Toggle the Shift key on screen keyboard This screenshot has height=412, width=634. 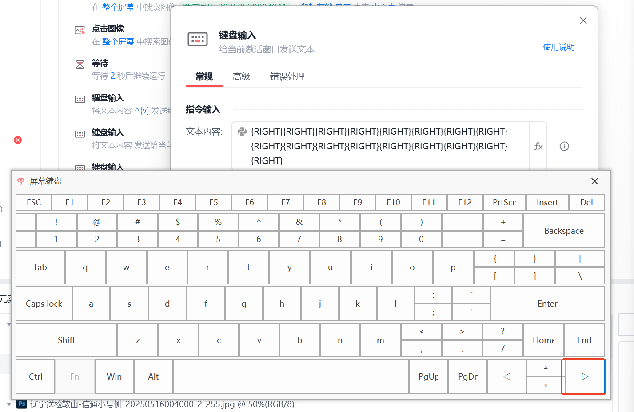coord(66,340)
